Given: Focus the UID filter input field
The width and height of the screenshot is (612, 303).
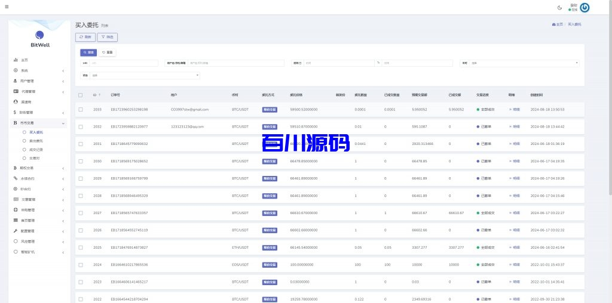Looking at the screenshot, I should [124, 63].
